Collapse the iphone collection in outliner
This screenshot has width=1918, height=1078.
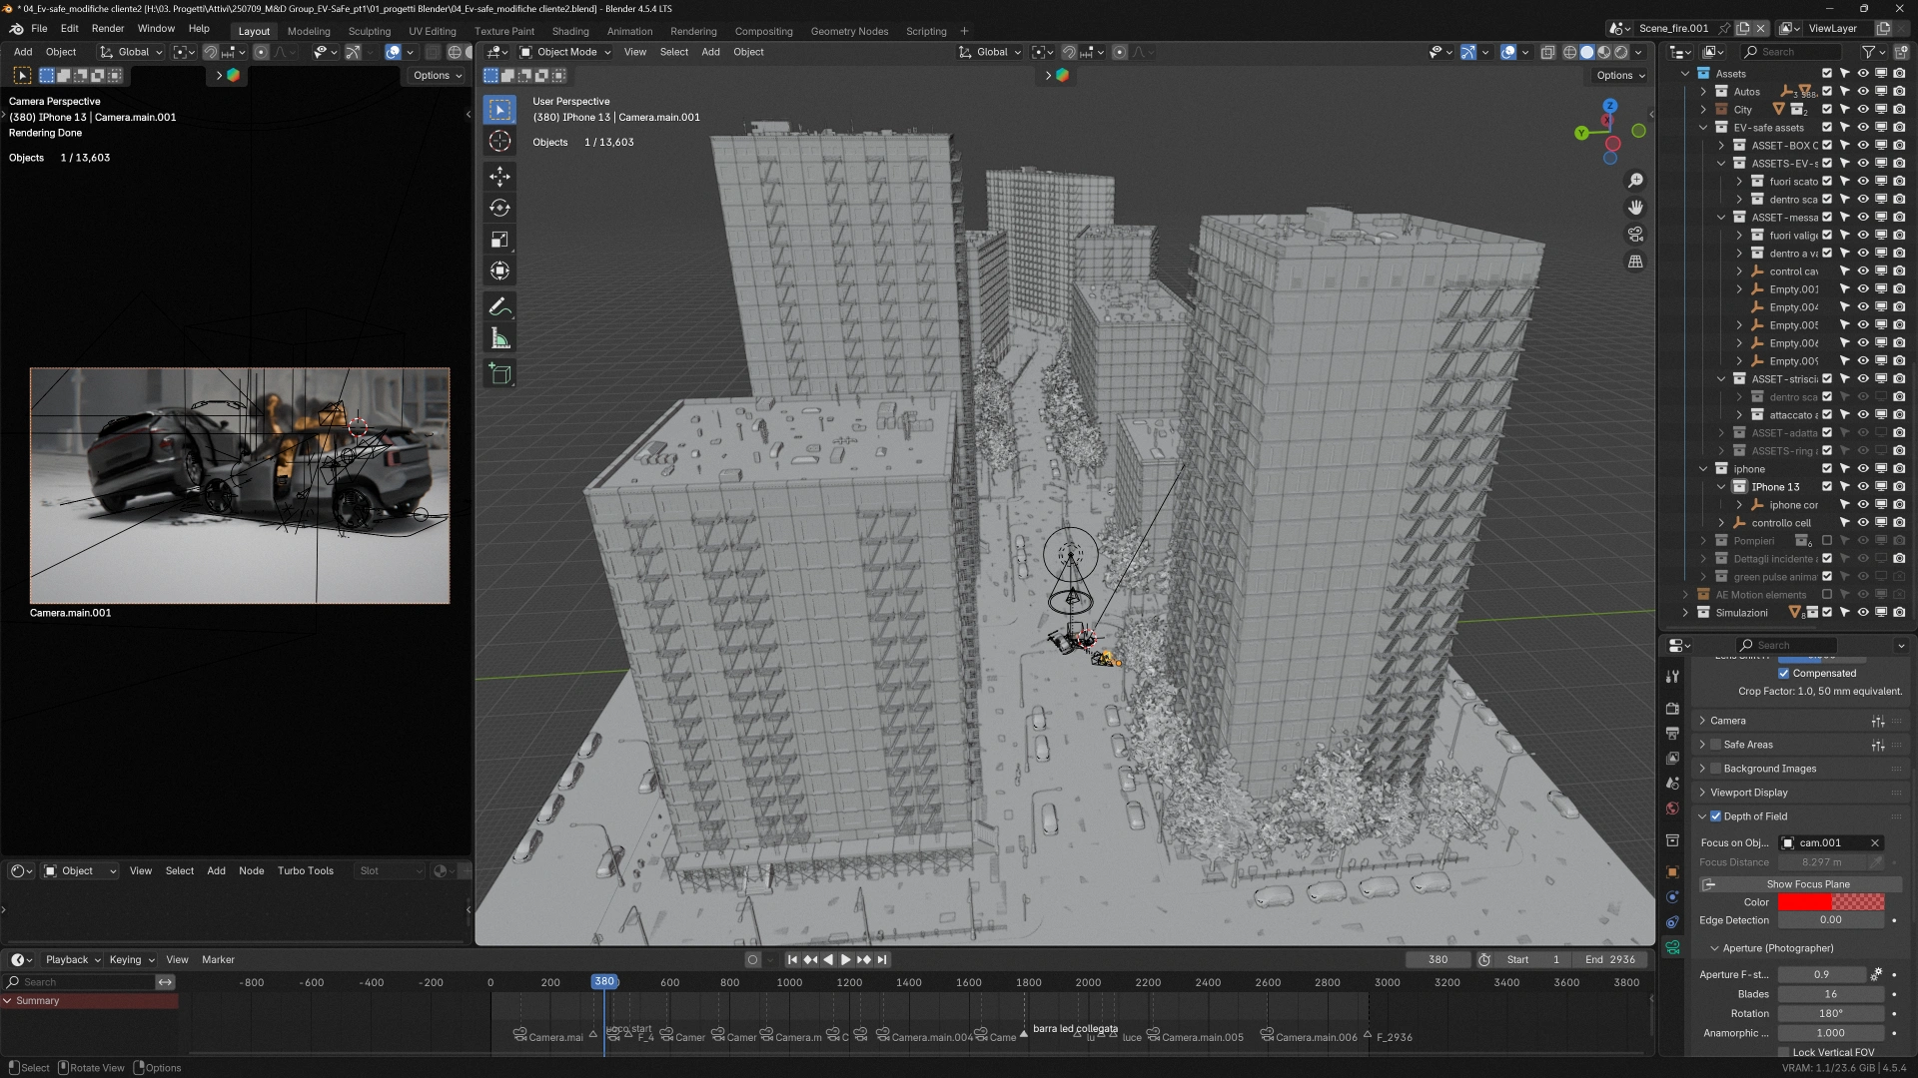[x=1704, y=469]
